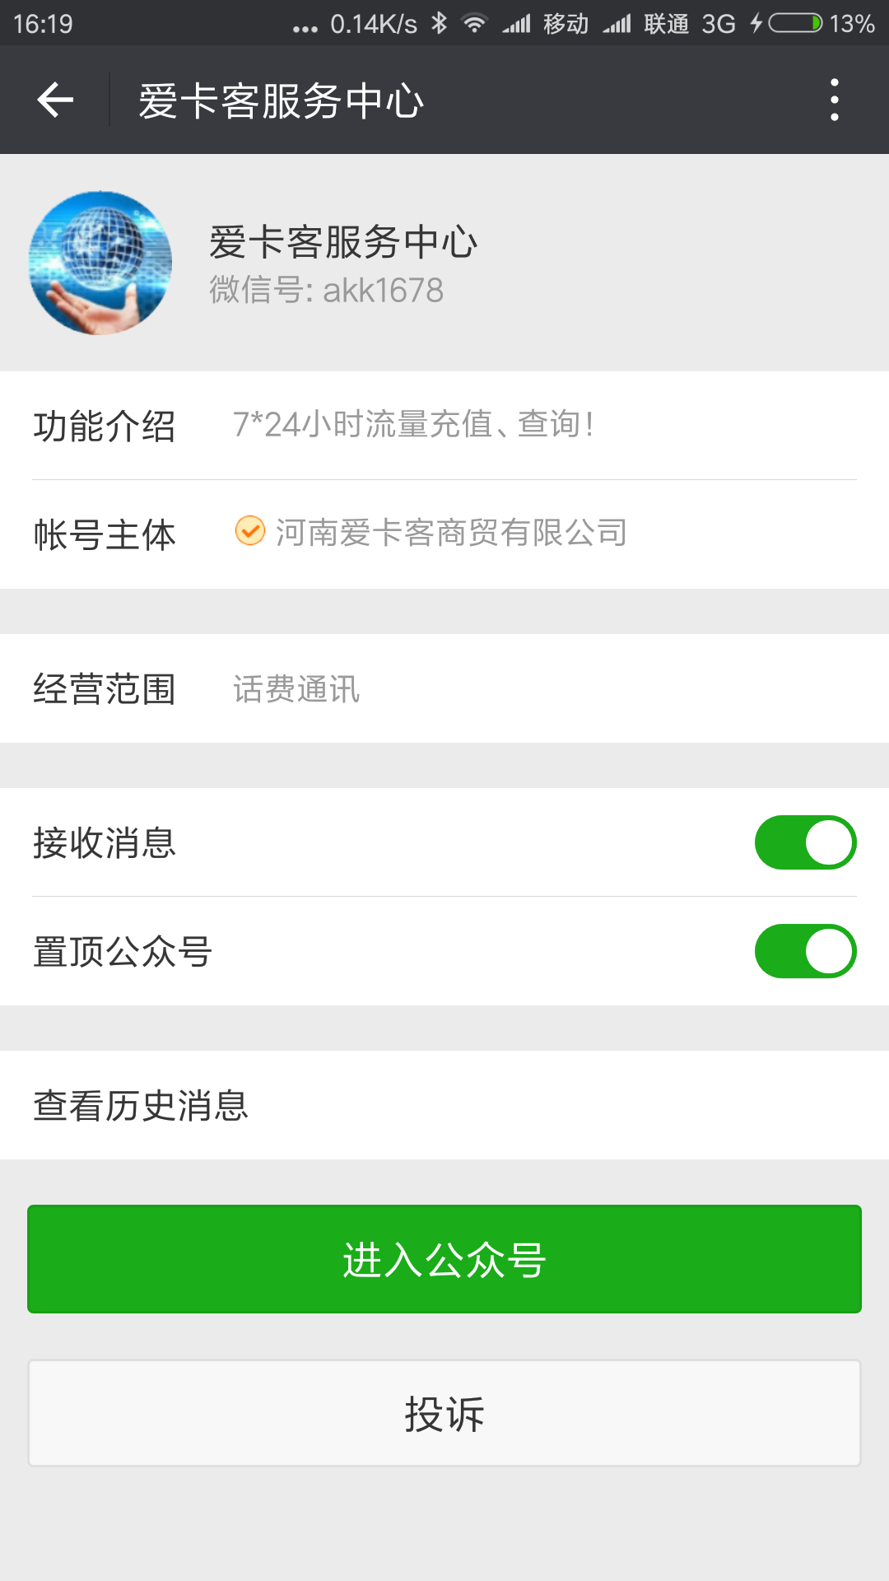Tap the 16:19 clock in status bar
The image size is (889, 1581).
[43, 23]
